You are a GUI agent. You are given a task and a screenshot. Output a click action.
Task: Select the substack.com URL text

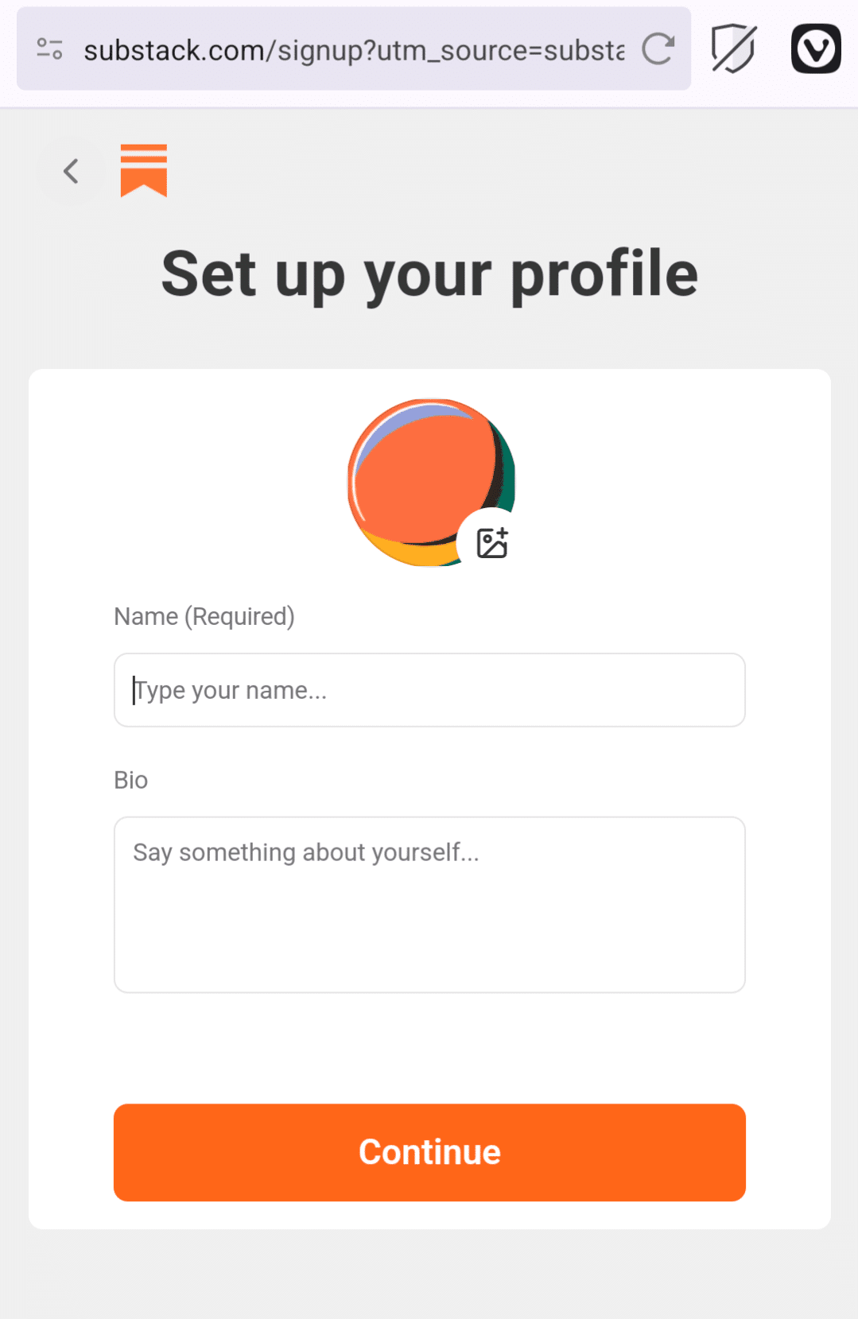354,50
